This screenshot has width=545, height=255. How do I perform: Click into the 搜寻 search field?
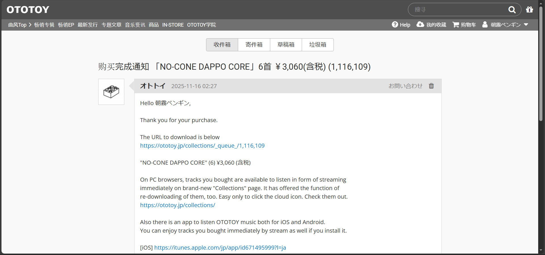coord(457,10)
